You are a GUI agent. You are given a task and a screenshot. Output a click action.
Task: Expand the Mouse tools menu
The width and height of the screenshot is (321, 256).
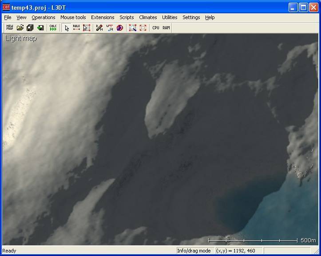click(x=73, y=17)
